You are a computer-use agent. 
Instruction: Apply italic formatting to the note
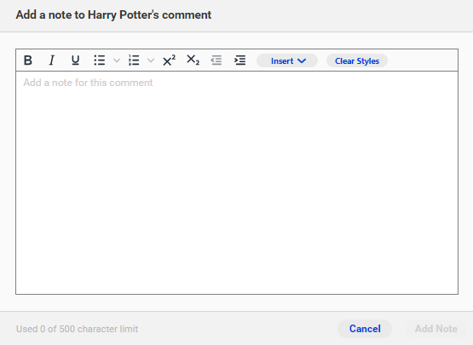52,60
